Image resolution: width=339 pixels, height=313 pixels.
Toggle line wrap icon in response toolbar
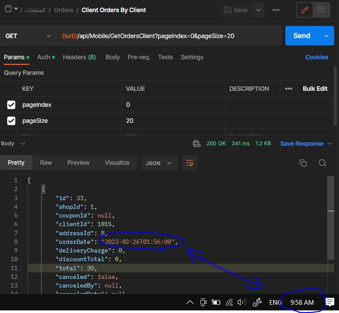coord(189,163)
